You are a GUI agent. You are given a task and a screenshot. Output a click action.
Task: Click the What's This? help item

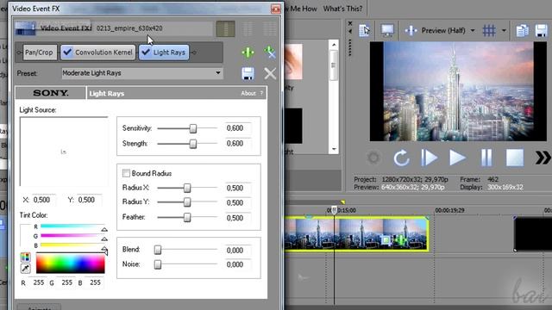tap(342, 9)
